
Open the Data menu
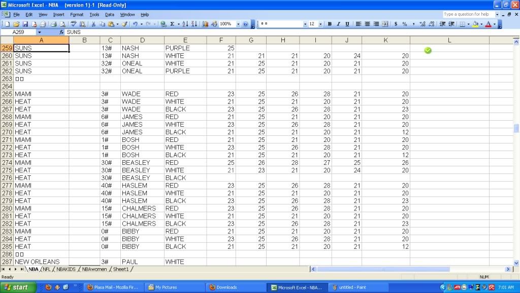[110, 15]
